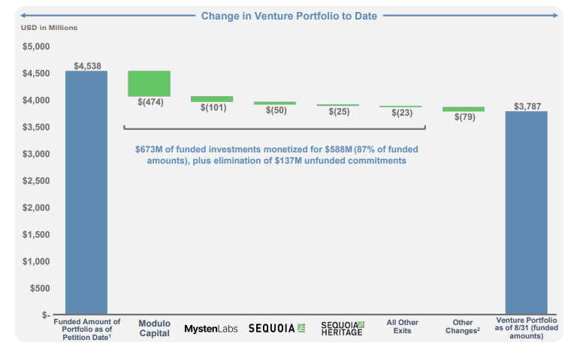This screenshot has width=586, height=352.
Task: Click the green Modulo Capital bar
Action: coord(149,83)
